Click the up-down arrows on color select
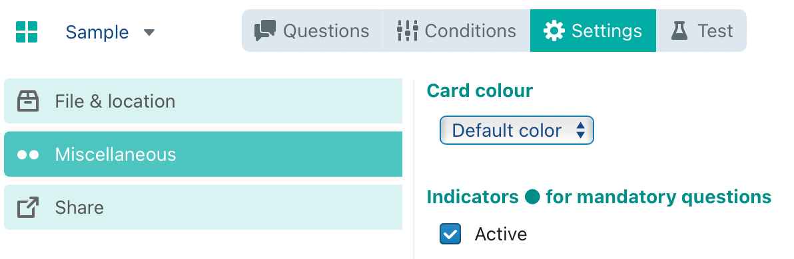The height and width of the screenshot is (259, 794). click(x=581, y=130)
